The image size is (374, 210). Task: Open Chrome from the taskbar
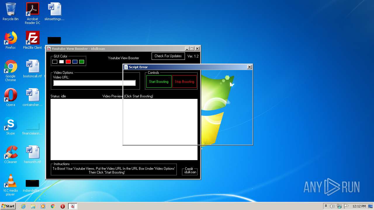tap(53, 206)
